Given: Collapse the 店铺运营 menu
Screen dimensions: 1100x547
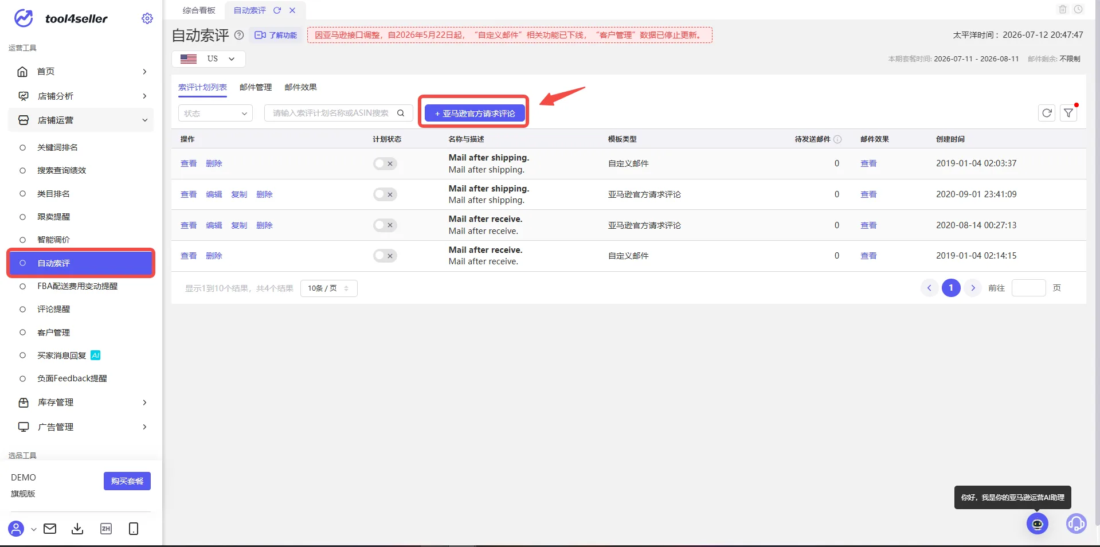Looking at the screenshot, I should (81, 120).
